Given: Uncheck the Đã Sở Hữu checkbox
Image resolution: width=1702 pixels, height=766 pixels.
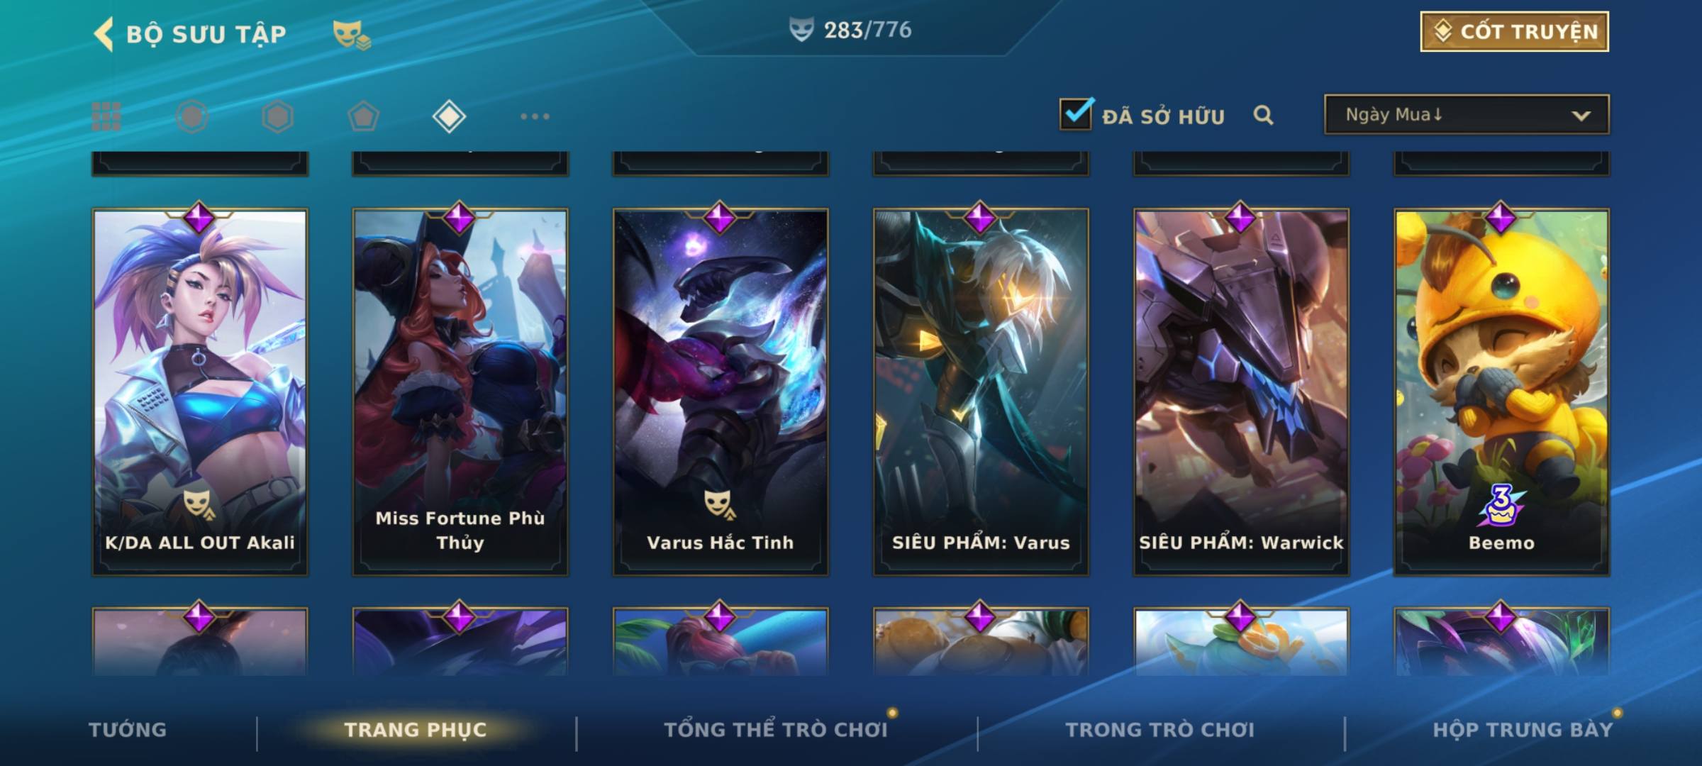Looking at the screenshot, I should (1076, 114).
